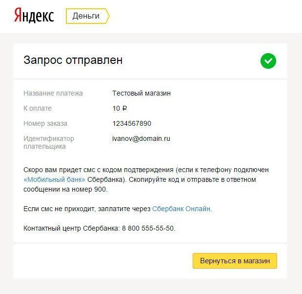This screenshot has width=302, height=294.
Task: Click the payer email ivanov@domain.ru
Action: point(141,138)
